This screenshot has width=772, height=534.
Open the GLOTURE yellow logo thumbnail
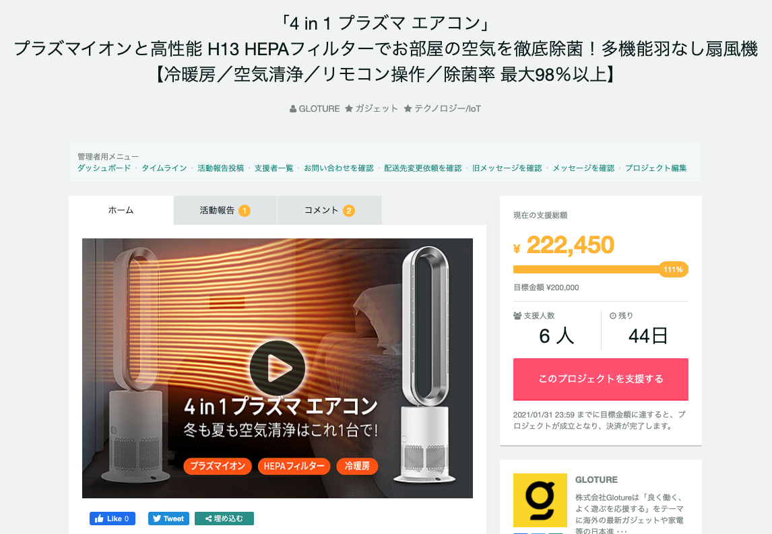tap(540, 500)
